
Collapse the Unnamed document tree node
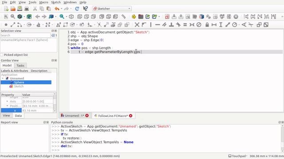pyautogui.click(x=3, y=79)
